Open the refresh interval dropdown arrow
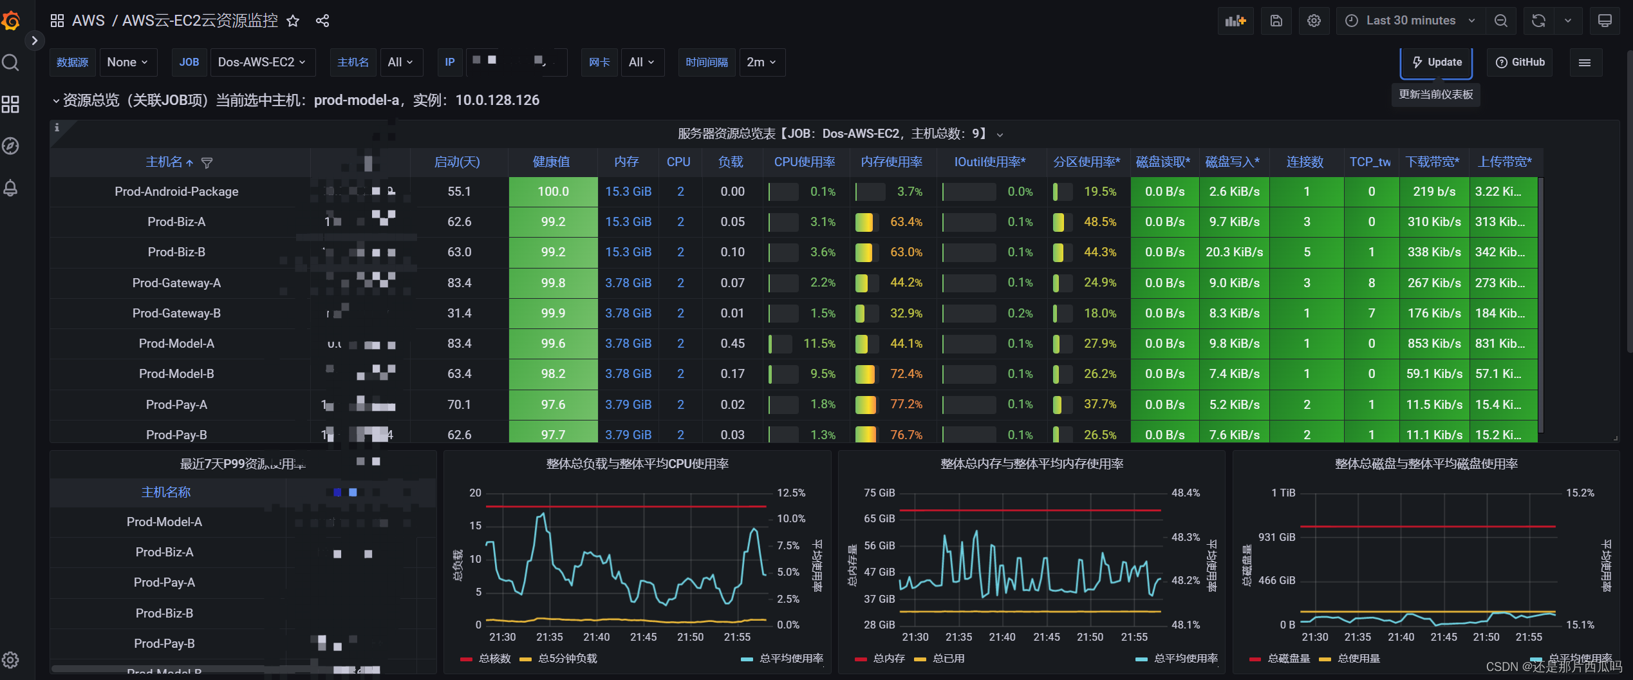 1568,21
